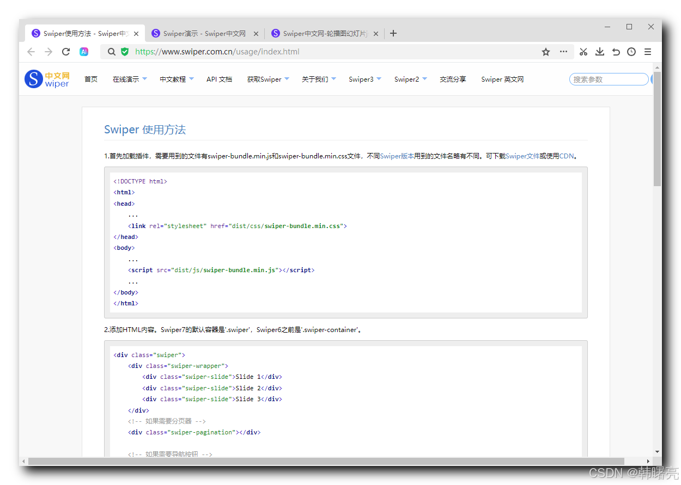The height and width of the screenshot is (485, 681).
Task: Click the Swiper中文网 logo
Action: point(47,79)
